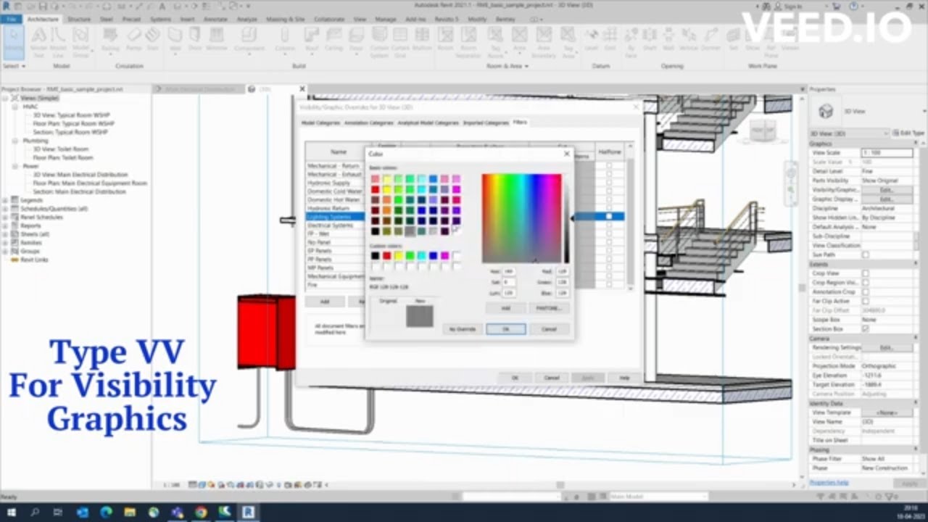The image size is (928, 522).
Task: Pick the red swatch in Custom colors
Action: point(387,255)
